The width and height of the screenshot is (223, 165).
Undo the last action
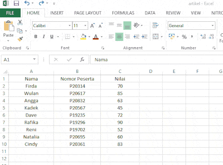[27, 3]
